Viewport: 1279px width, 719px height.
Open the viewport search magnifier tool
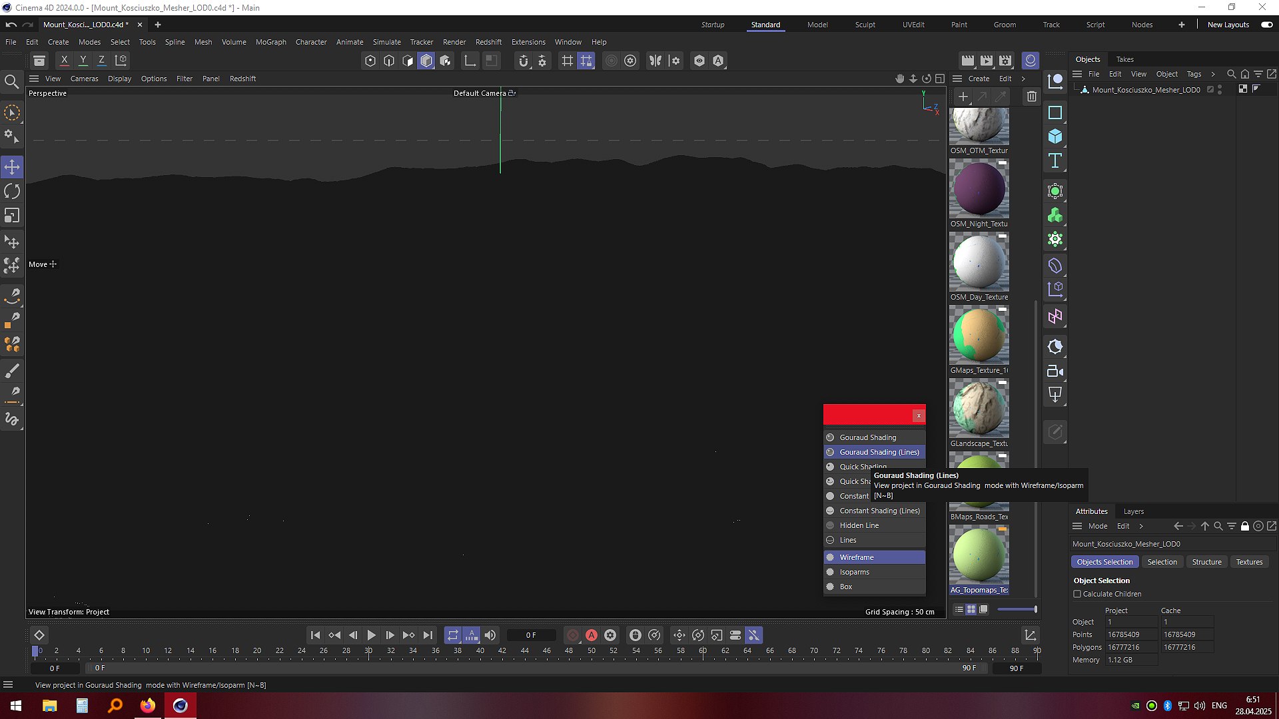(11, 82)
